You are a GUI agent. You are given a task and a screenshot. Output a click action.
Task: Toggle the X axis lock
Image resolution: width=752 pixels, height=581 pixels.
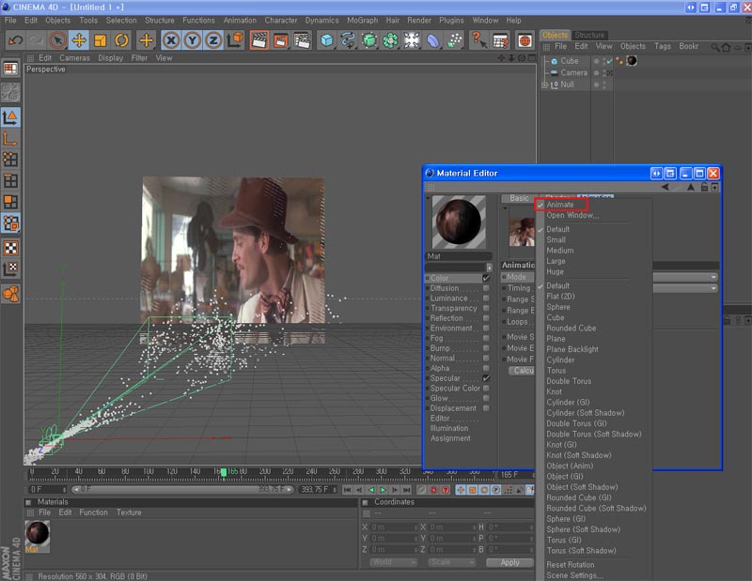click(171, 40)
